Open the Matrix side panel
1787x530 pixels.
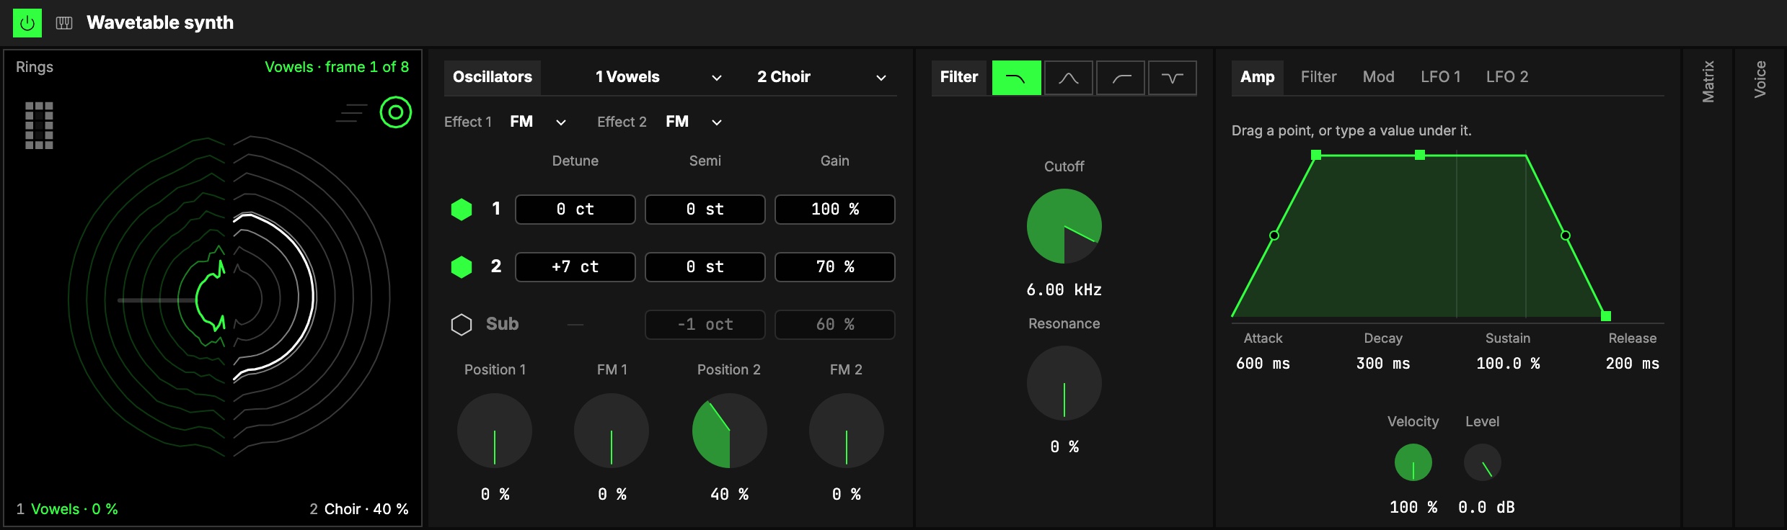point(1708,81)
